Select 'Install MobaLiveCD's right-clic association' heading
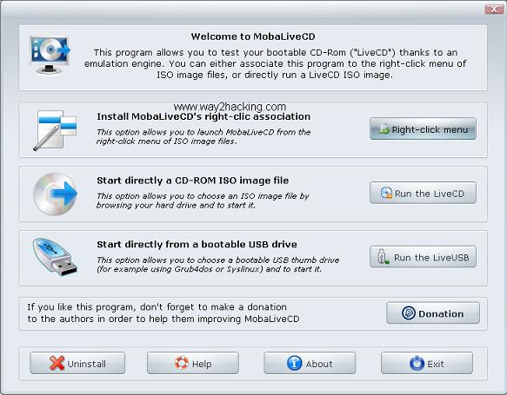Viewport: 507px width, 395px height. point(203,116)
